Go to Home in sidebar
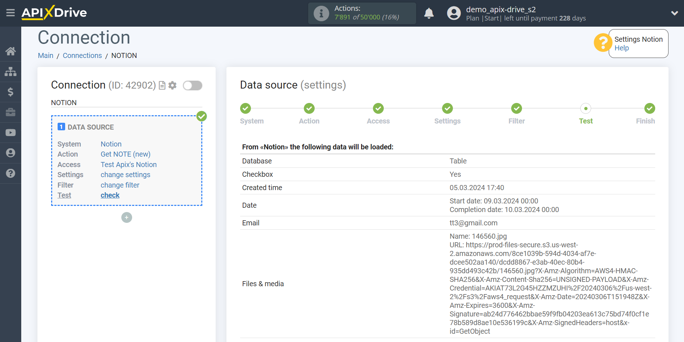This screenshot has height=342, width=684. pos(10,51)
